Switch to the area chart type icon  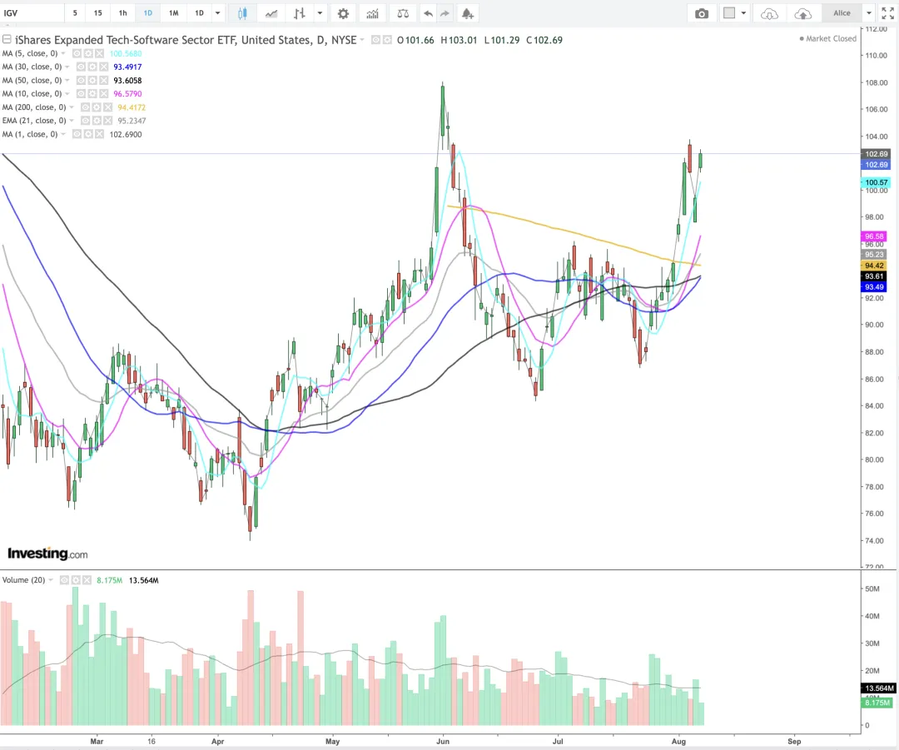click(x=271, y=13)
